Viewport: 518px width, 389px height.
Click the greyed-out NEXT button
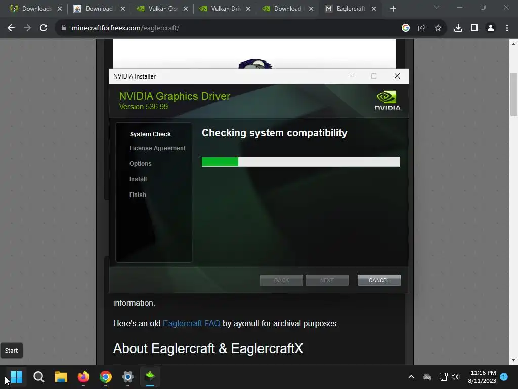pyautogui.click(x=327, y=280)
